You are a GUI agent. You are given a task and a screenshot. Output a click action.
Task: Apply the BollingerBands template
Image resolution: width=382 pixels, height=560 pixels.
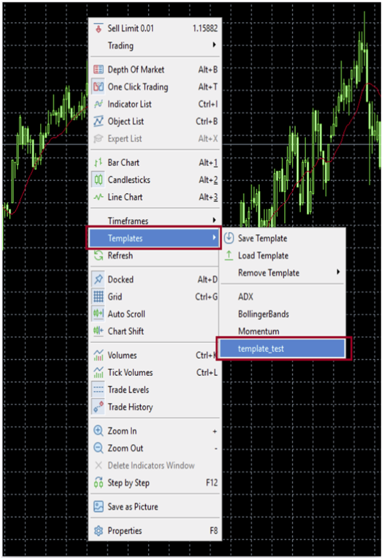click(263, 314)
